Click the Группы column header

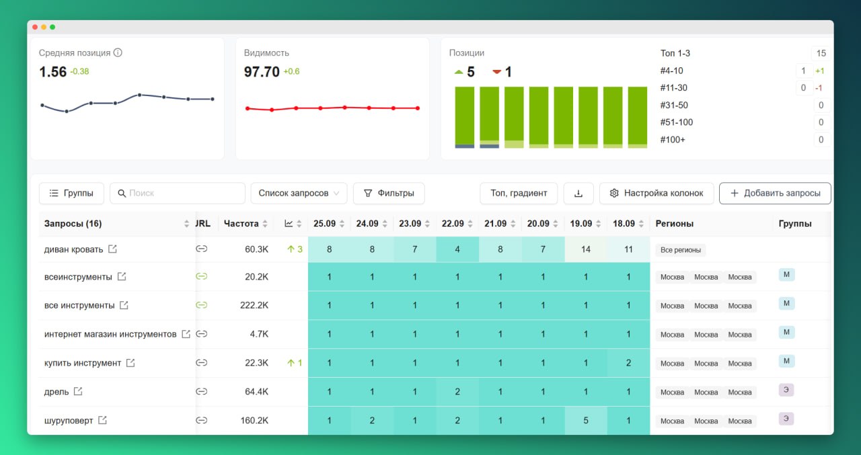795,224
